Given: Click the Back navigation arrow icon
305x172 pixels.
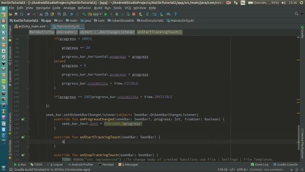Looking at the screenshot, I should click(71, 14).
